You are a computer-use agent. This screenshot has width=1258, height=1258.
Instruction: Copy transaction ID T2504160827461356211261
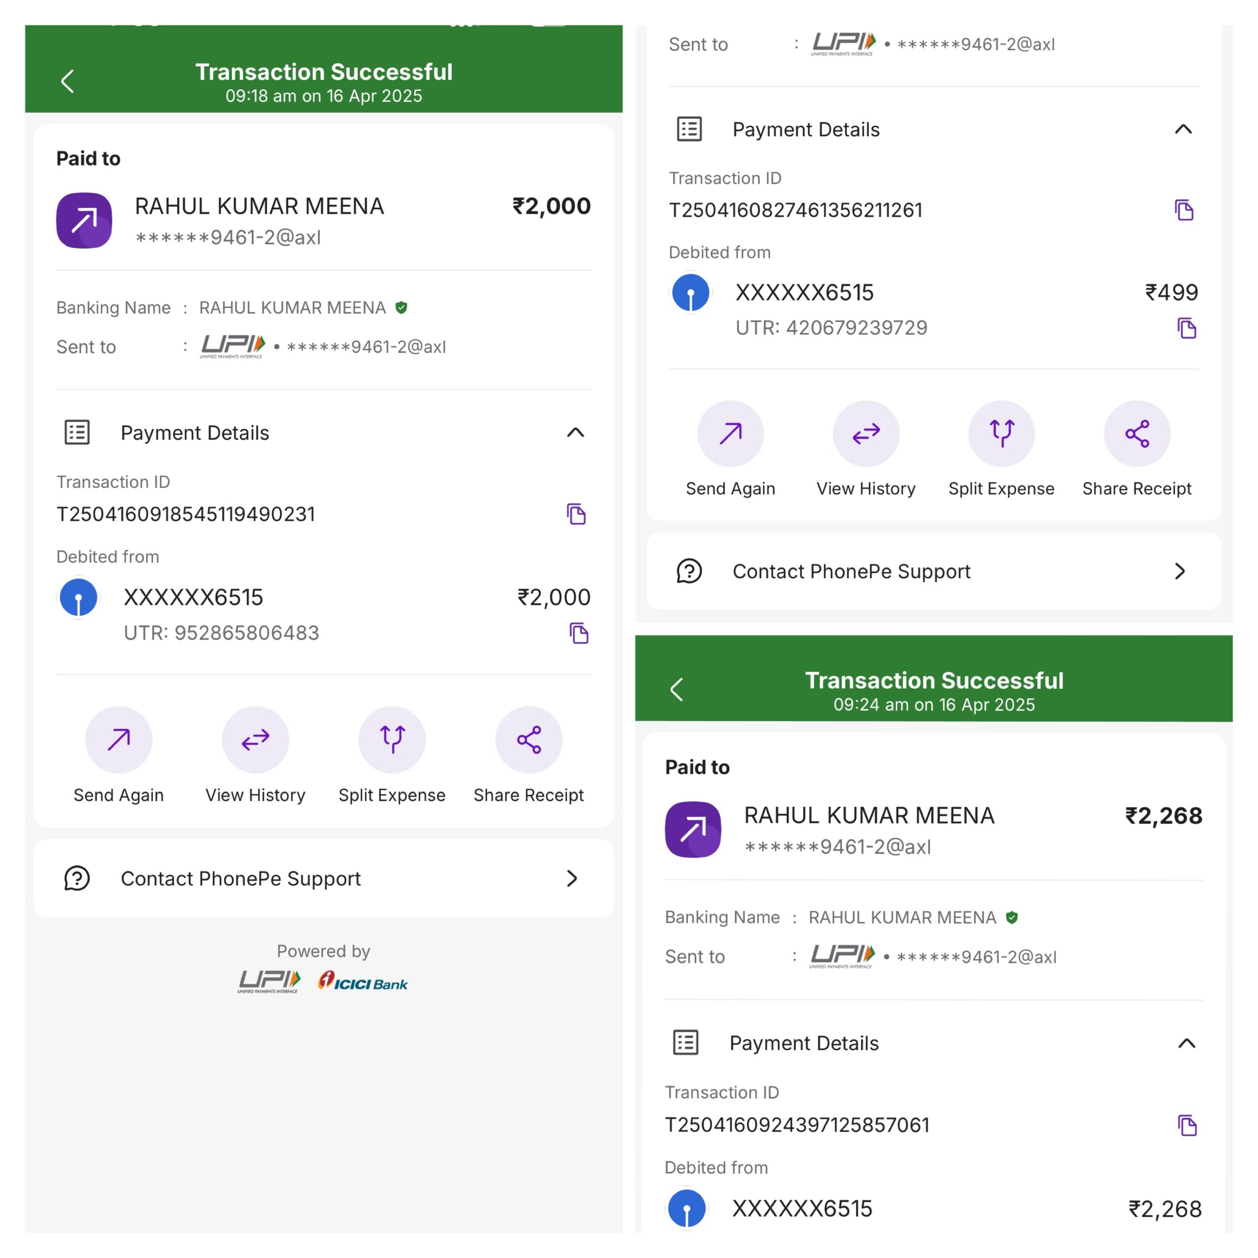[x=1184, y=210]
